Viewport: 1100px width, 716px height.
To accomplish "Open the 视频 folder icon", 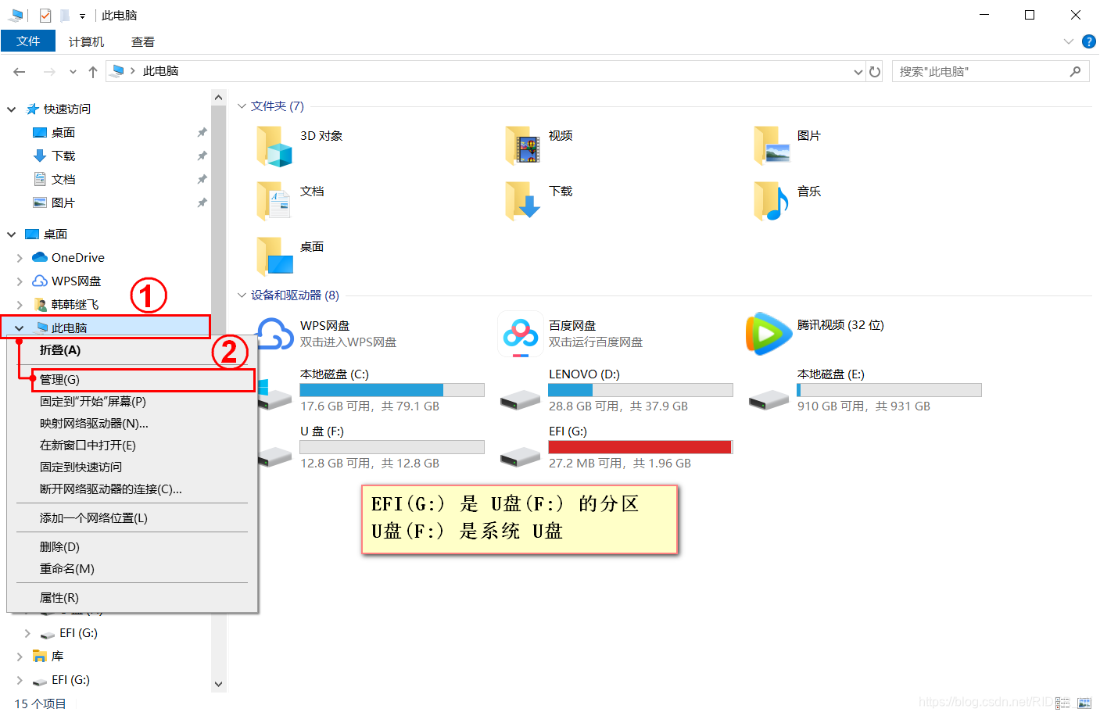I will point(523,146).
